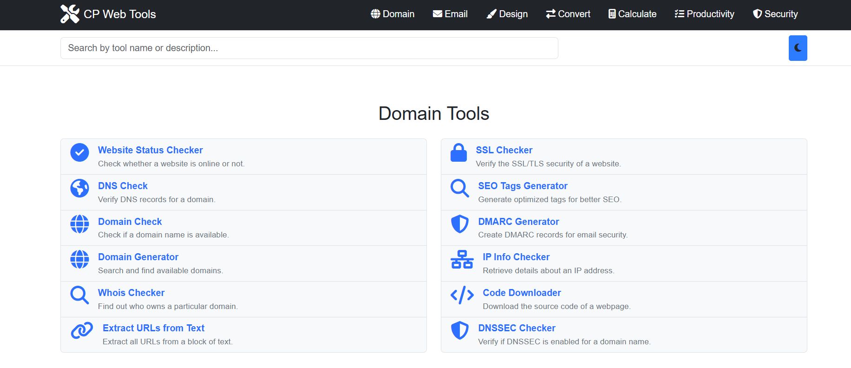Go to the Security section
Viewport: 851px width, 368px height.
pyautogui.click(x=775, y=14)
